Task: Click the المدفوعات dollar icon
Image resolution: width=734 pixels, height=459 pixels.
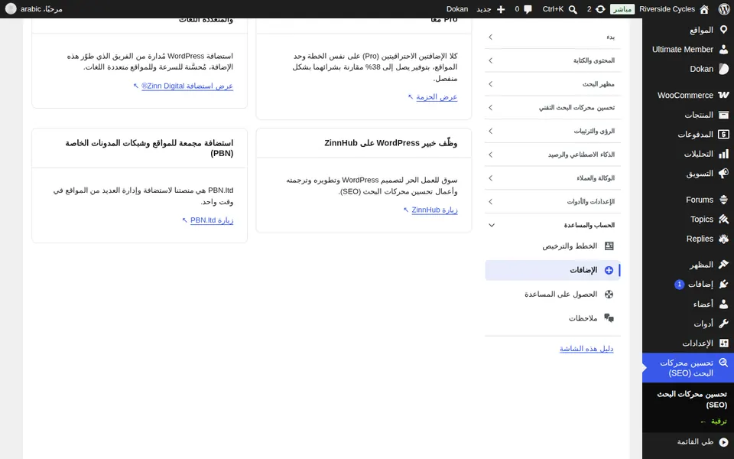Action: click(x=724, y=135)
